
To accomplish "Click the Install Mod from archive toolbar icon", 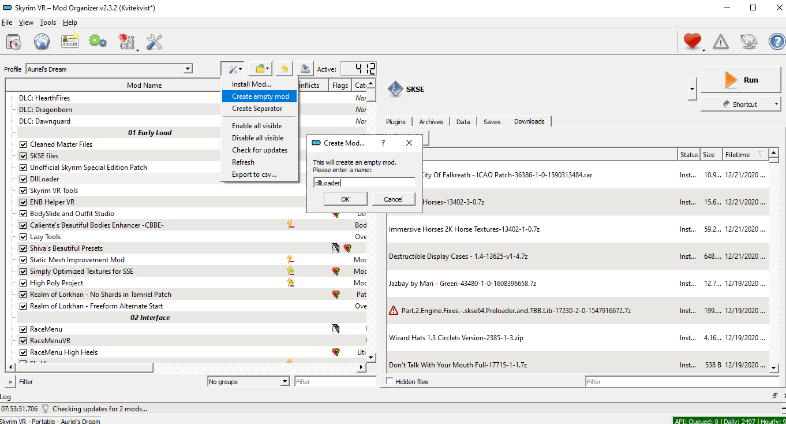I will (x=14, y=42).
